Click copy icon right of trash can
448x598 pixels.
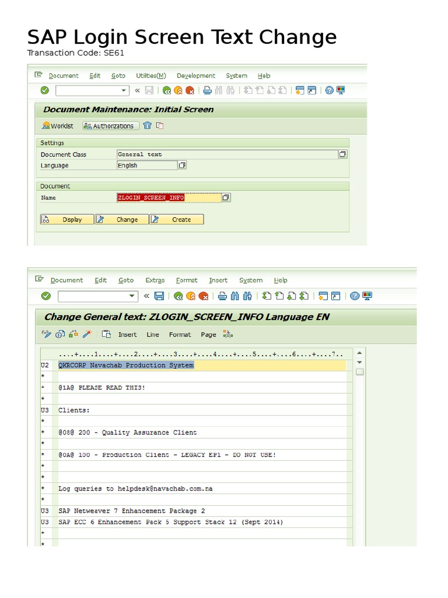pyautogui.click(x=160, y=126)
